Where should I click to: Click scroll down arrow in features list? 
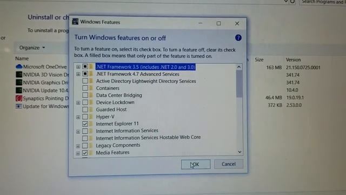(239, 152)
